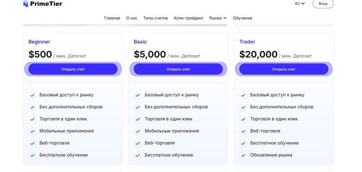Viewport: 362px width, 172px height.
Task: Click the PrimeTier logo icon
Action: 26,4
